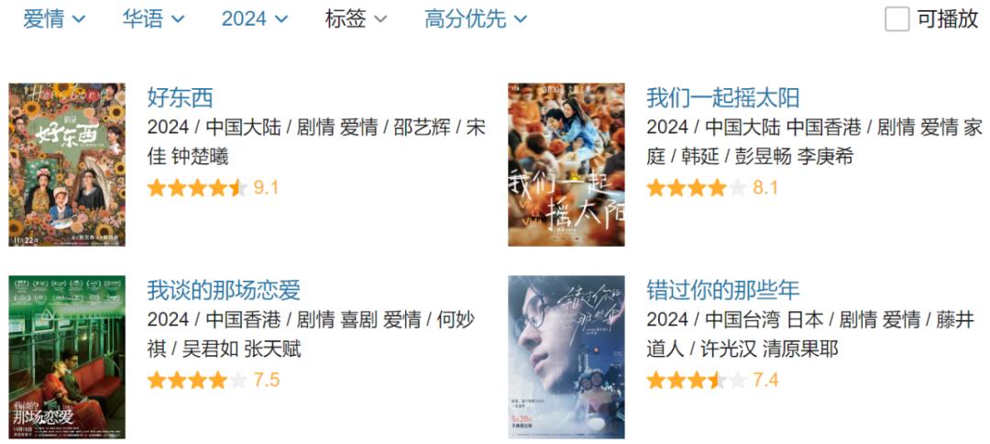Tick the 可播放 checkbox
Image resolution: width=990 pixels, height=444 pixels.
(x=897, y=19)
